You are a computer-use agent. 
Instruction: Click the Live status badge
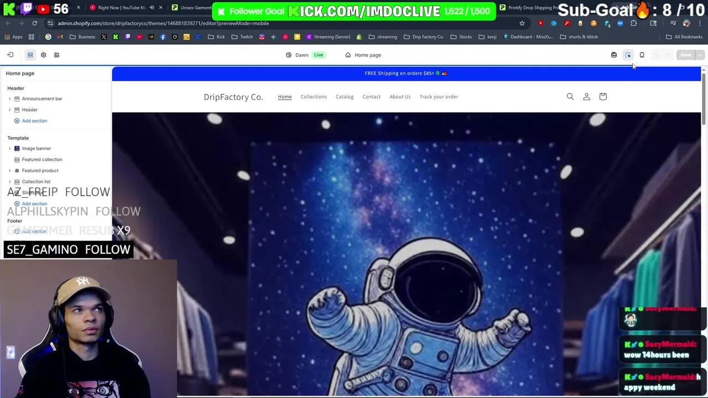coord(319,55)
